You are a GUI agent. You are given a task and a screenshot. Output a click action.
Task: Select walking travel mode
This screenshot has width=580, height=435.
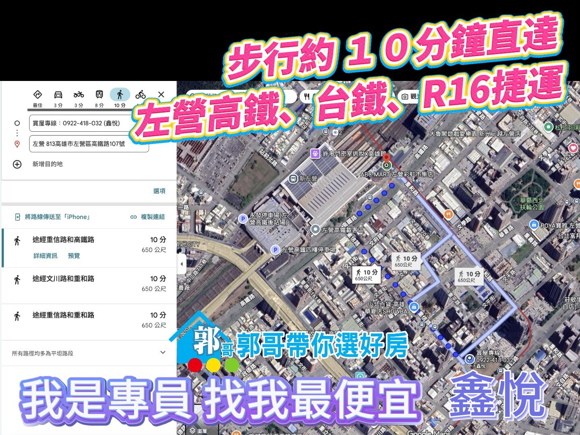point(120,95)
